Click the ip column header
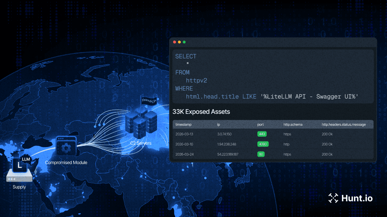 [x=219, y=125]
